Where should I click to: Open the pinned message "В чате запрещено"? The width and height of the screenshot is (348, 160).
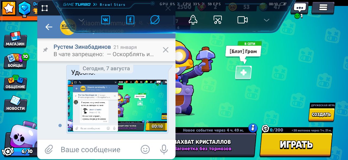[106, 50]
